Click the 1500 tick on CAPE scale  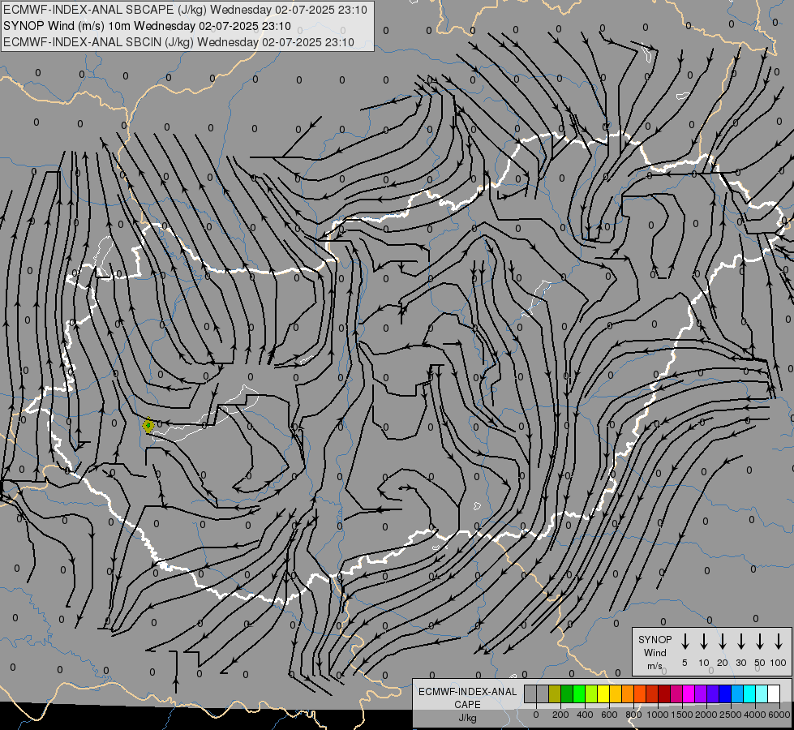pyautogui.click(x=682, y=715)
